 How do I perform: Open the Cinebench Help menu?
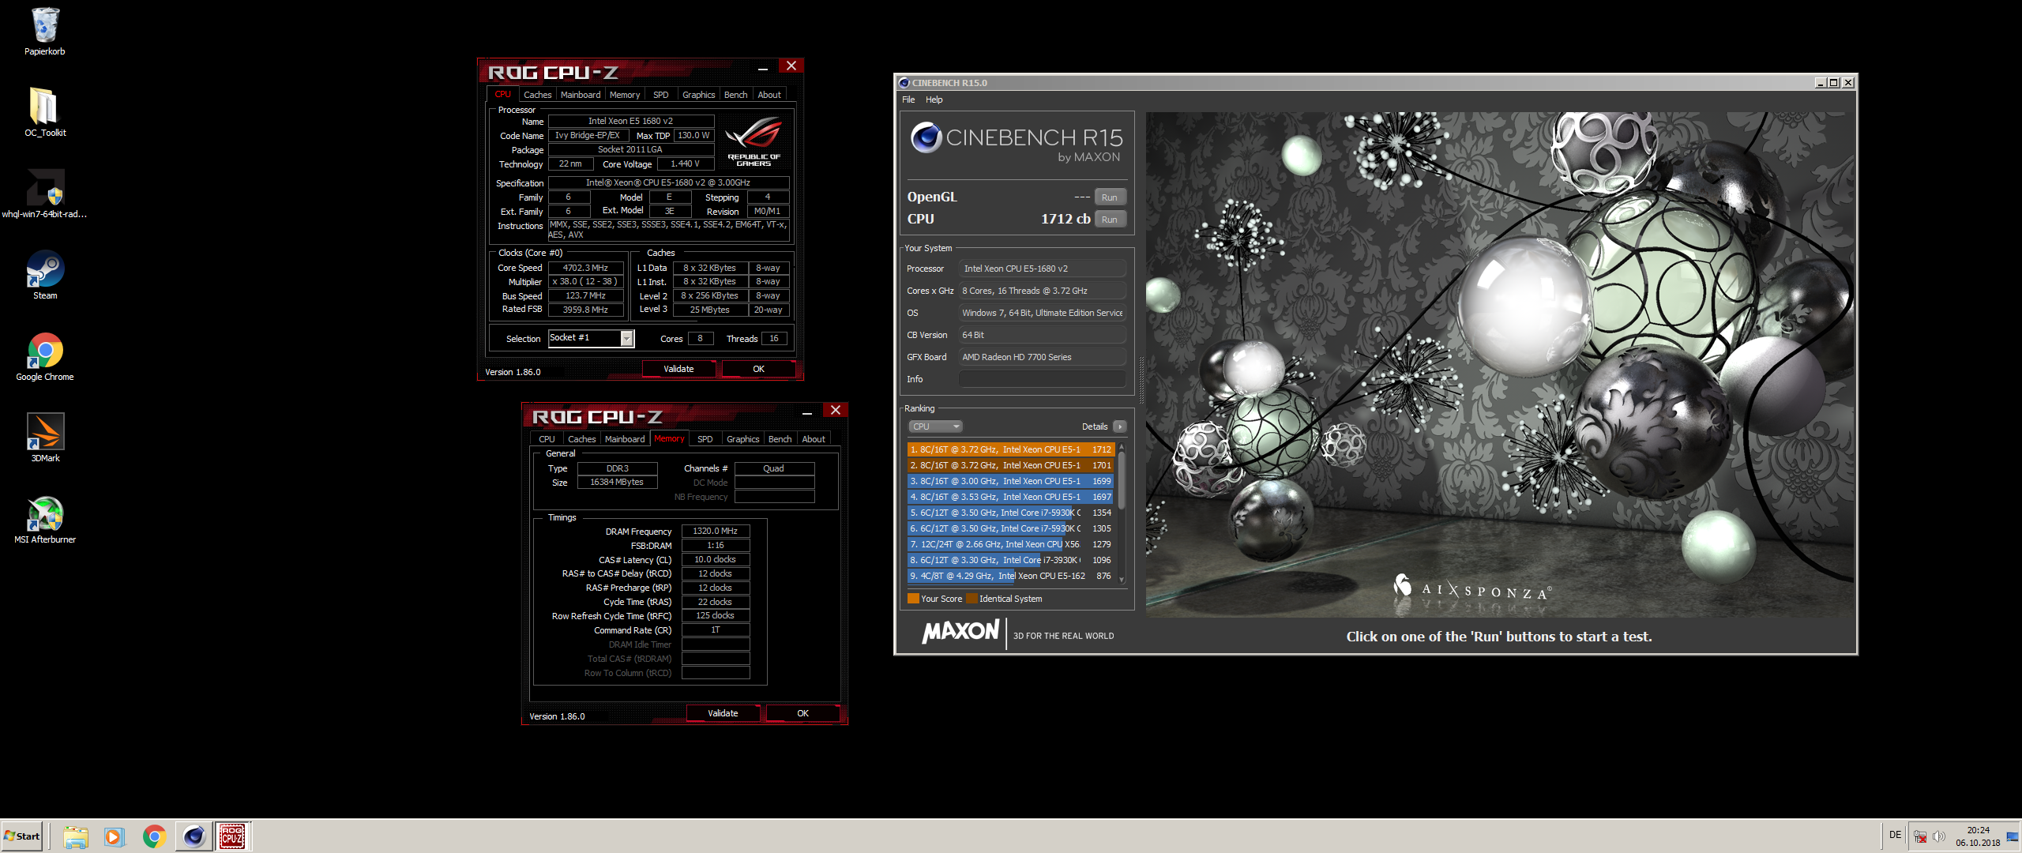coord(934,100)
